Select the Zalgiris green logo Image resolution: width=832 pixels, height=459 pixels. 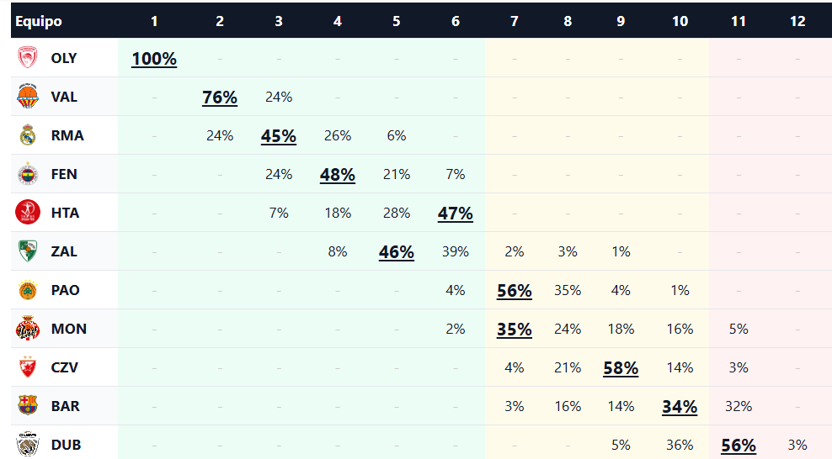27,251
